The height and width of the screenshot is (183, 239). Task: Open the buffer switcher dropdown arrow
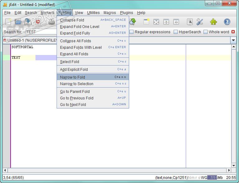pyautogui.click(x=233, y=40)
